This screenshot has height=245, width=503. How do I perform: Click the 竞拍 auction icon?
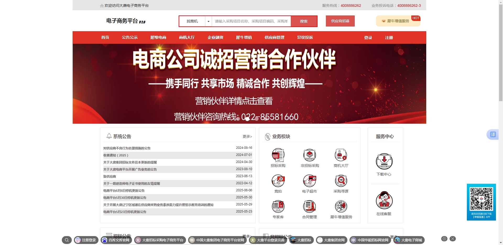[x=278, y=181]
